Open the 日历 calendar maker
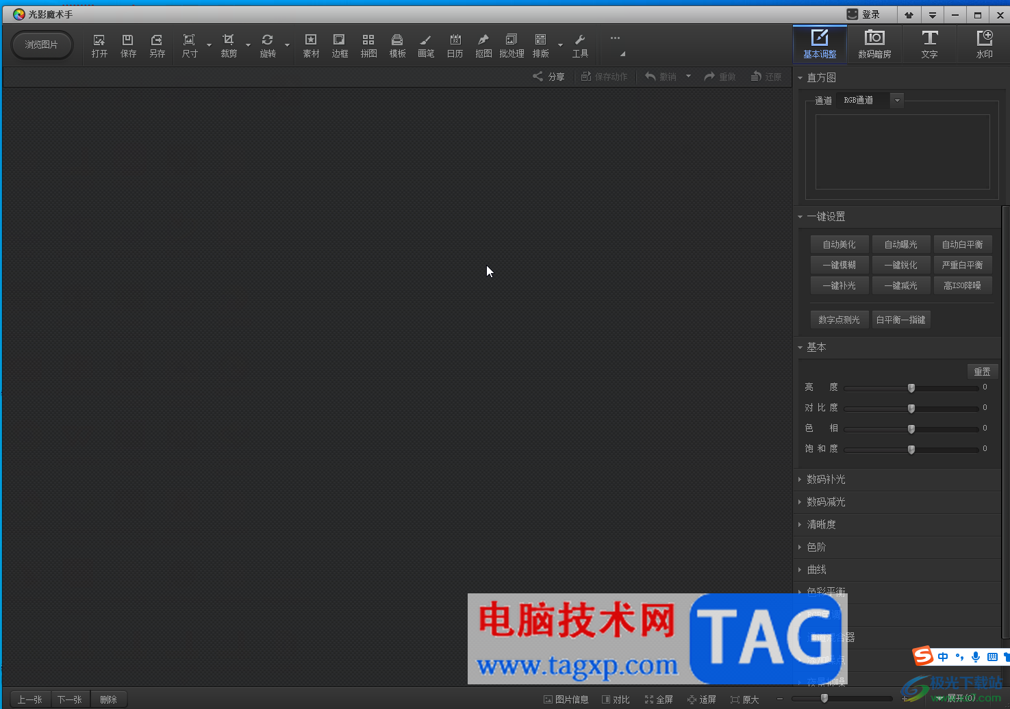 coord(455,46)
